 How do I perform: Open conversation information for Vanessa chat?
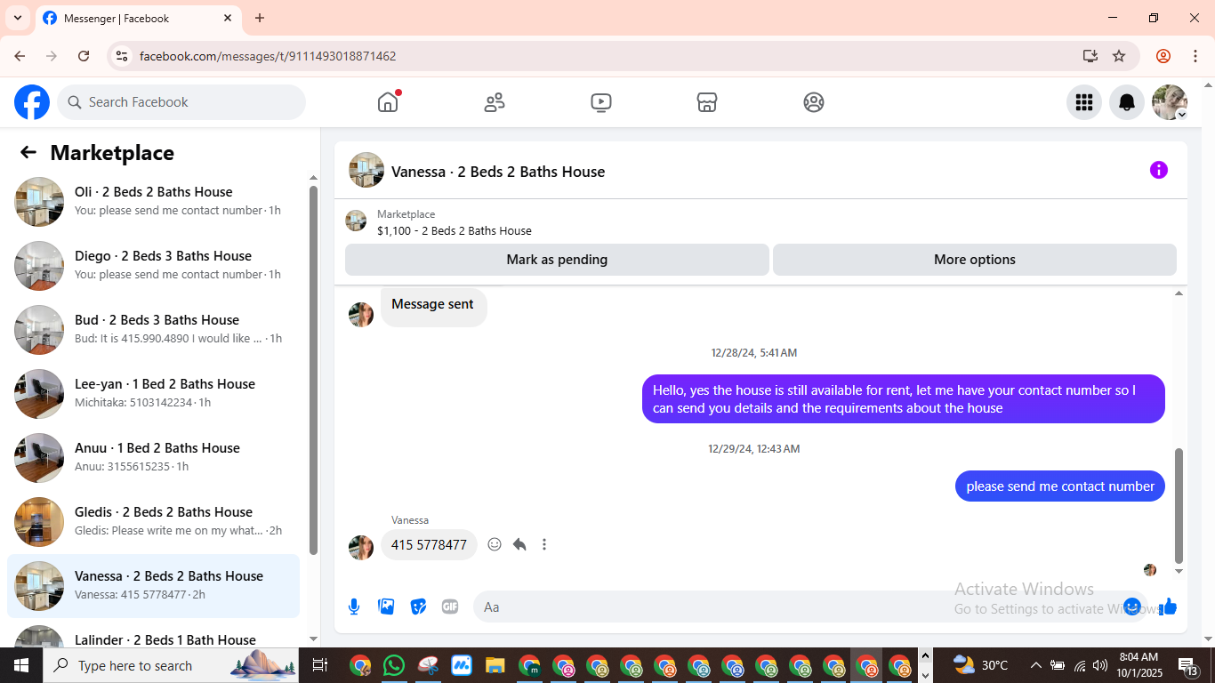click(x=1158, y=170)
